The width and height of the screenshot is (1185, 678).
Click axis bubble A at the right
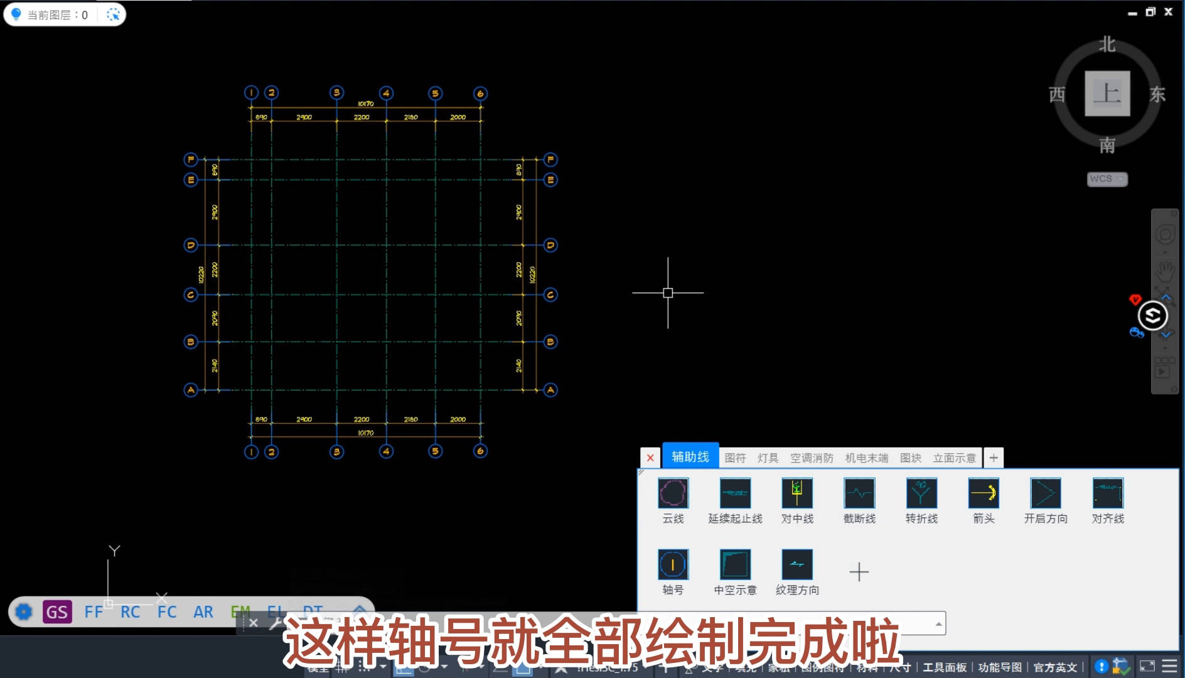[550, 390]
